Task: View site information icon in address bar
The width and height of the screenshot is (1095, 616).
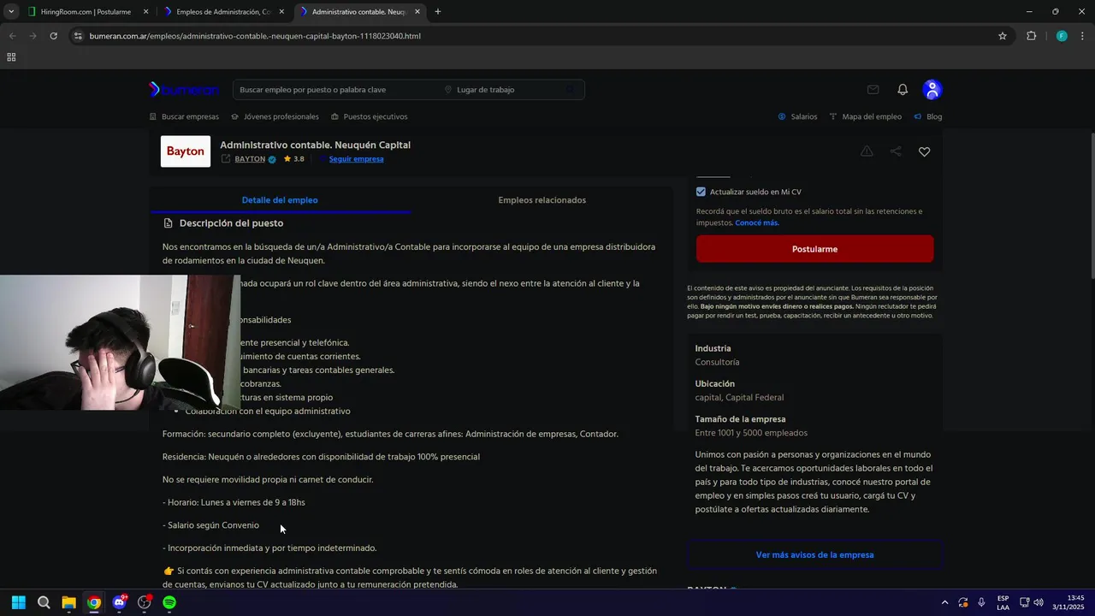Action: [78, 36]
